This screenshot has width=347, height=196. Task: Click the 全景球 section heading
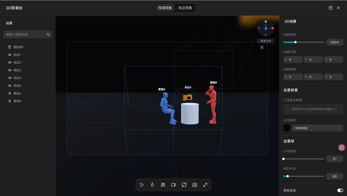289,141
